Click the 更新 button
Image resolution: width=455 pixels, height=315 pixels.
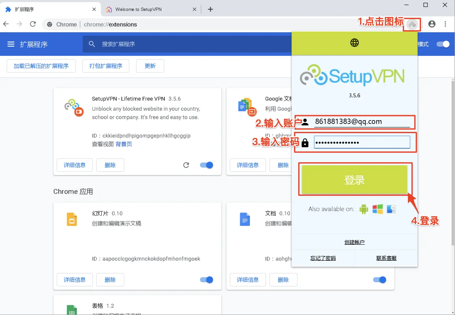(150, 66)
